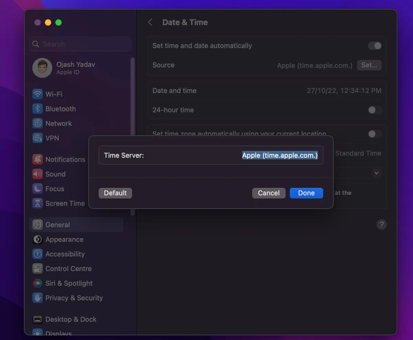Screen dimensions: 413x340
Task: Click the sidebar scrollbar
Action: coord(133,137)
